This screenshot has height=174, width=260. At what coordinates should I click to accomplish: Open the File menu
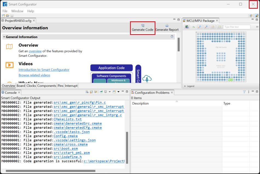tap(5, 11)
